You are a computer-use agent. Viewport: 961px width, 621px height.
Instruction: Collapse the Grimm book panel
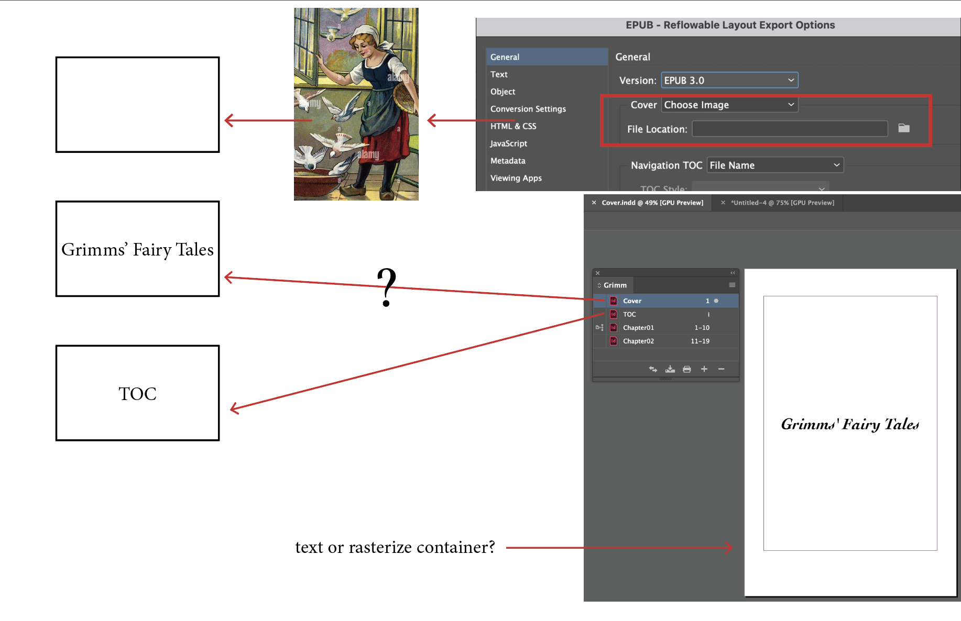coord(733,273)
